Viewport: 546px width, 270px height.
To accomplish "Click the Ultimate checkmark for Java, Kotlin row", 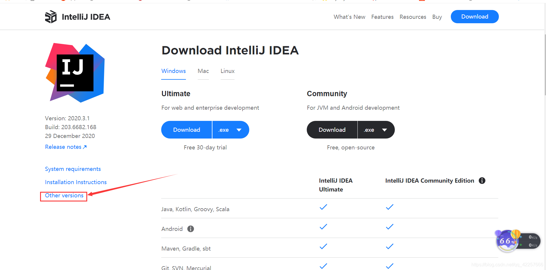I will coord(323,207).
